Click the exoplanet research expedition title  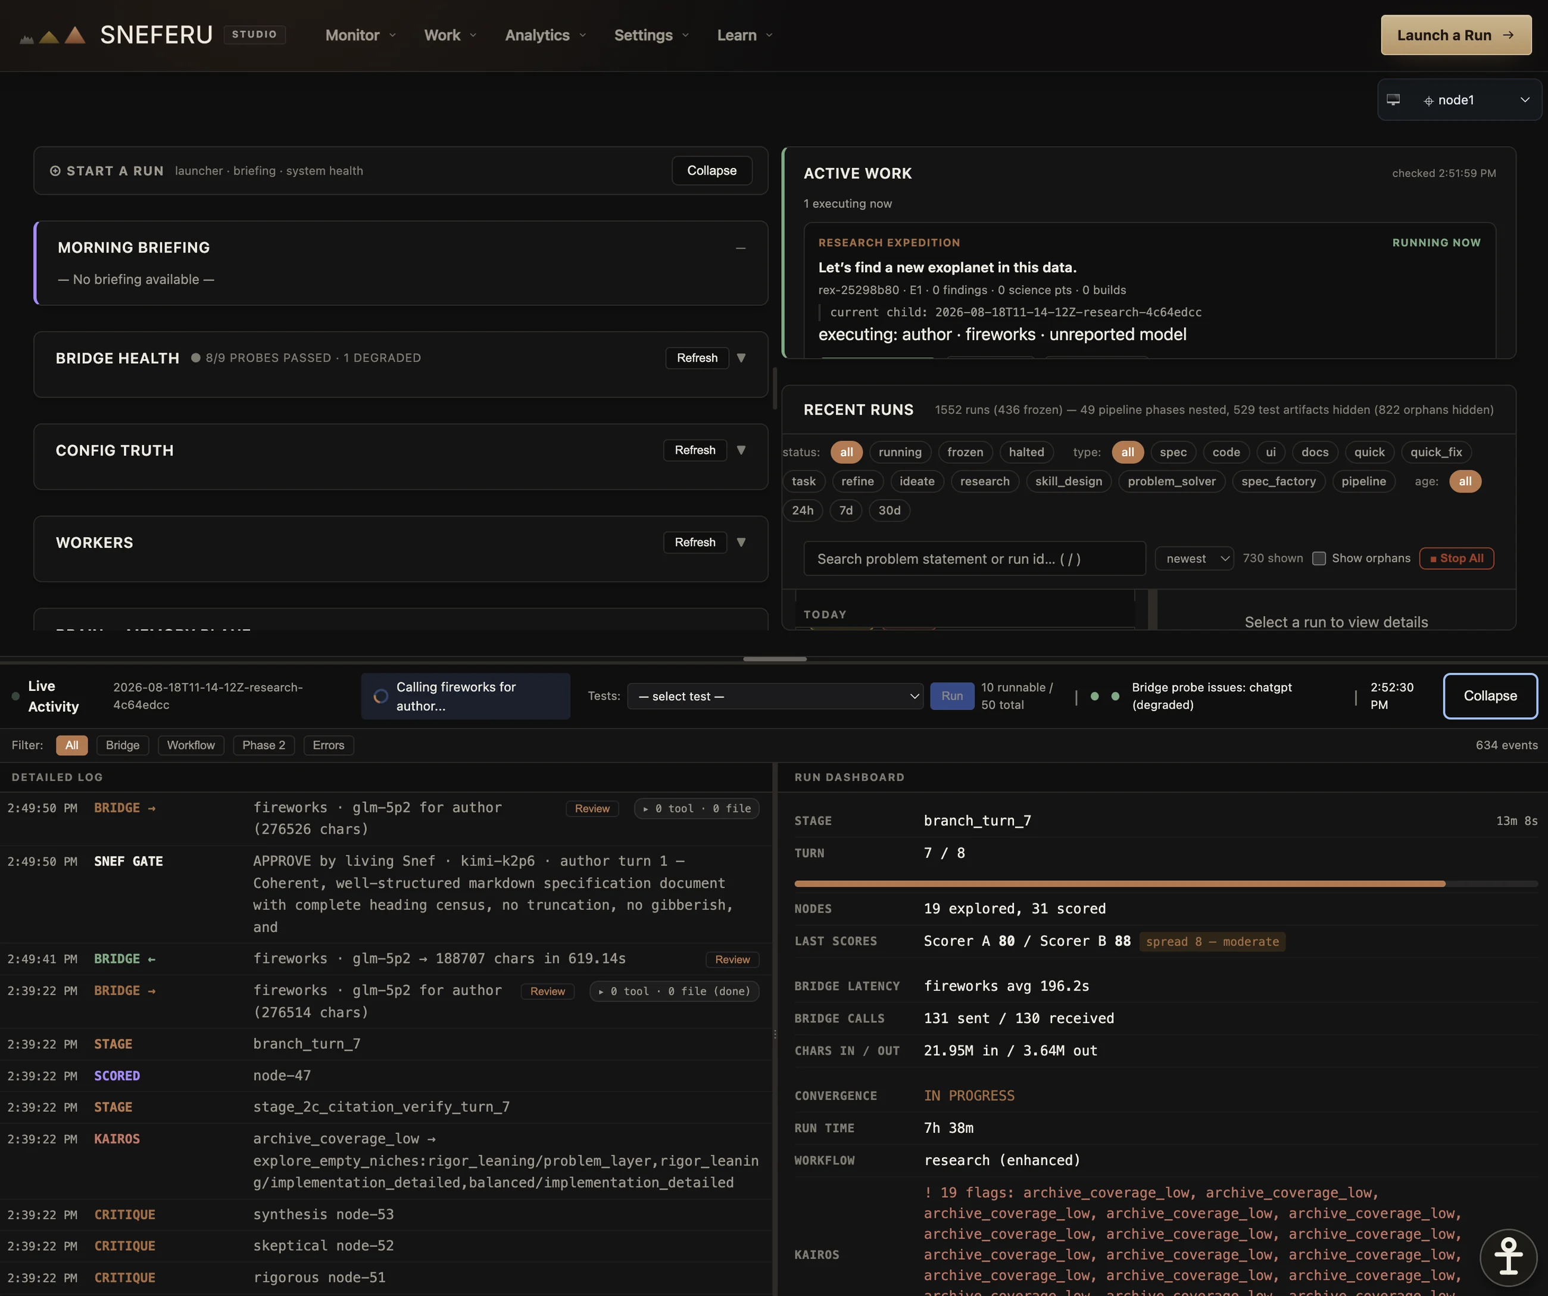(947, 267)
